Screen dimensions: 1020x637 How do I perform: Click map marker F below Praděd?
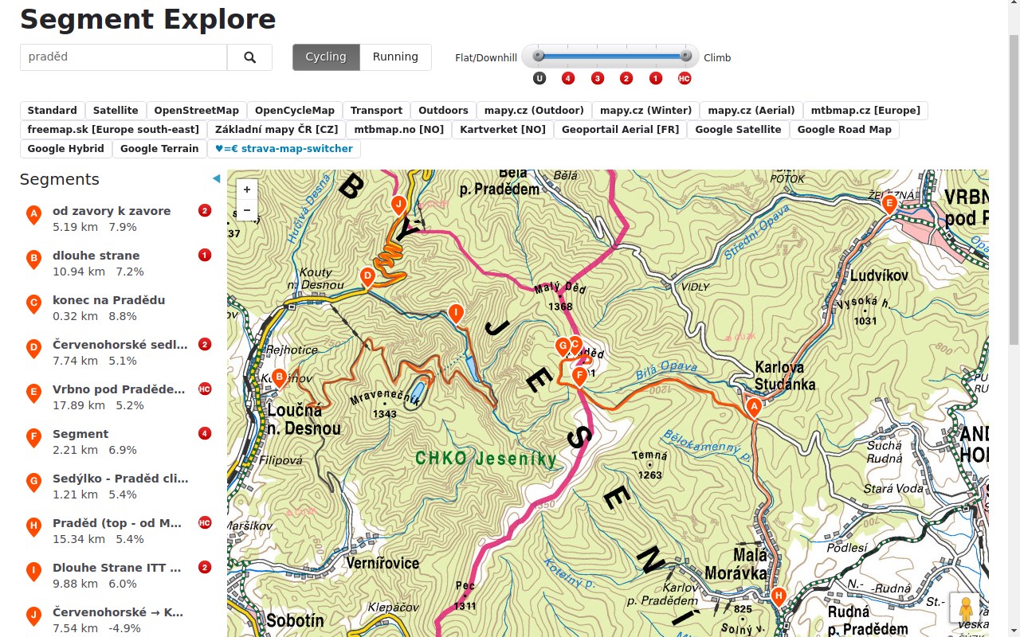pos(579,377)
